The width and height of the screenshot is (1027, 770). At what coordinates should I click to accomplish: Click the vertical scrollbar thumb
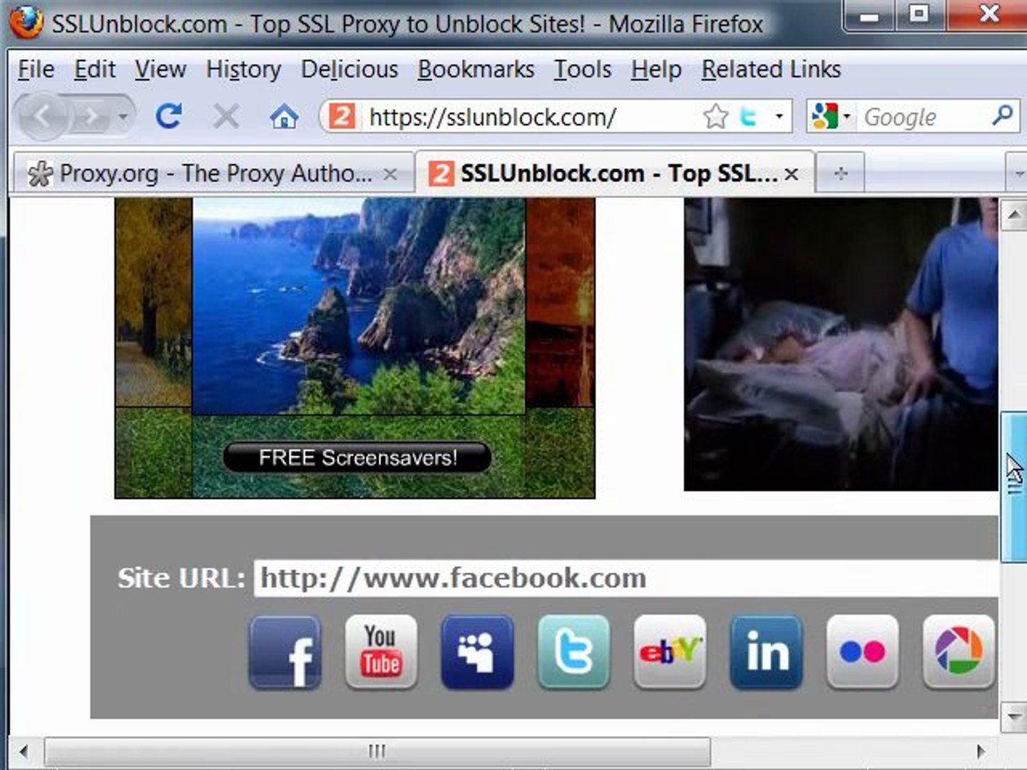point(1013,488)
